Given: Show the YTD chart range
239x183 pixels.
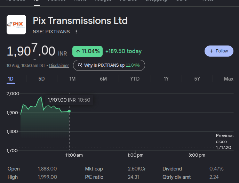Looking at the screenshot, I should pyautogui.click(x=135, y=79).
